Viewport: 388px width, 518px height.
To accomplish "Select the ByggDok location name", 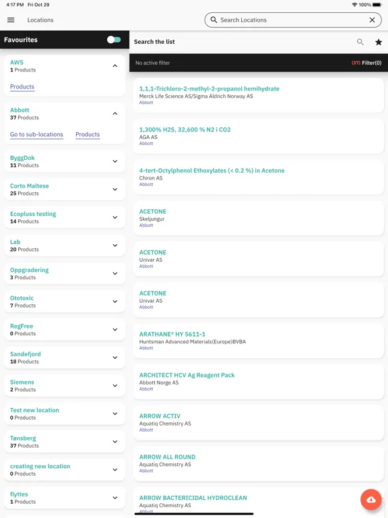I will [22, 158].
